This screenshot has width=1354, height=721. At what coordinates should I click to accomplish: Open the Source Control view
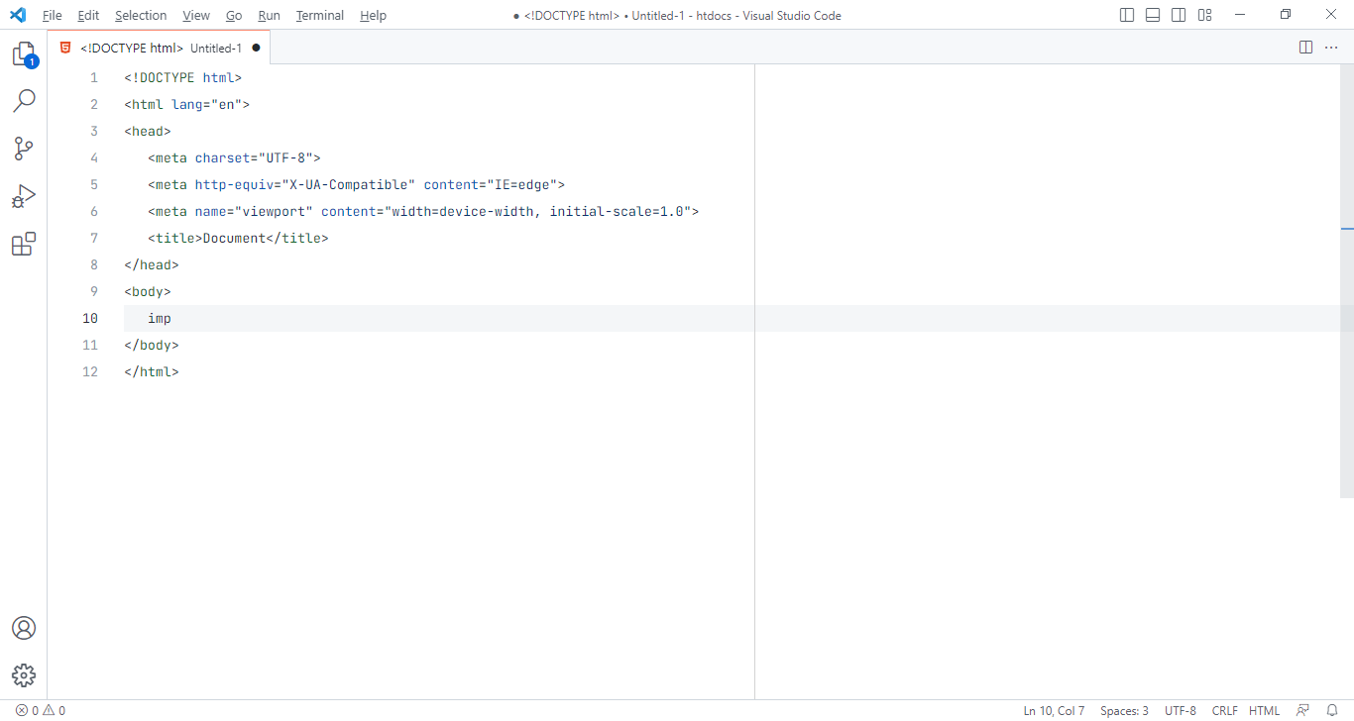pos(24,149)
